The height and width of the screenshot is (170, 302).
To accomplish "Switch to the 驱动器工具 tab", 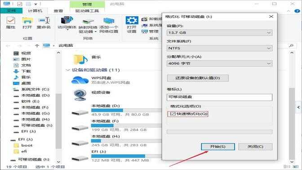I will coord(87,11).
